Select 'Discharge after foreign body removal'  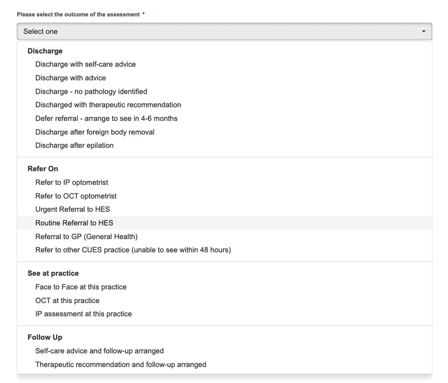coord(224,132)
